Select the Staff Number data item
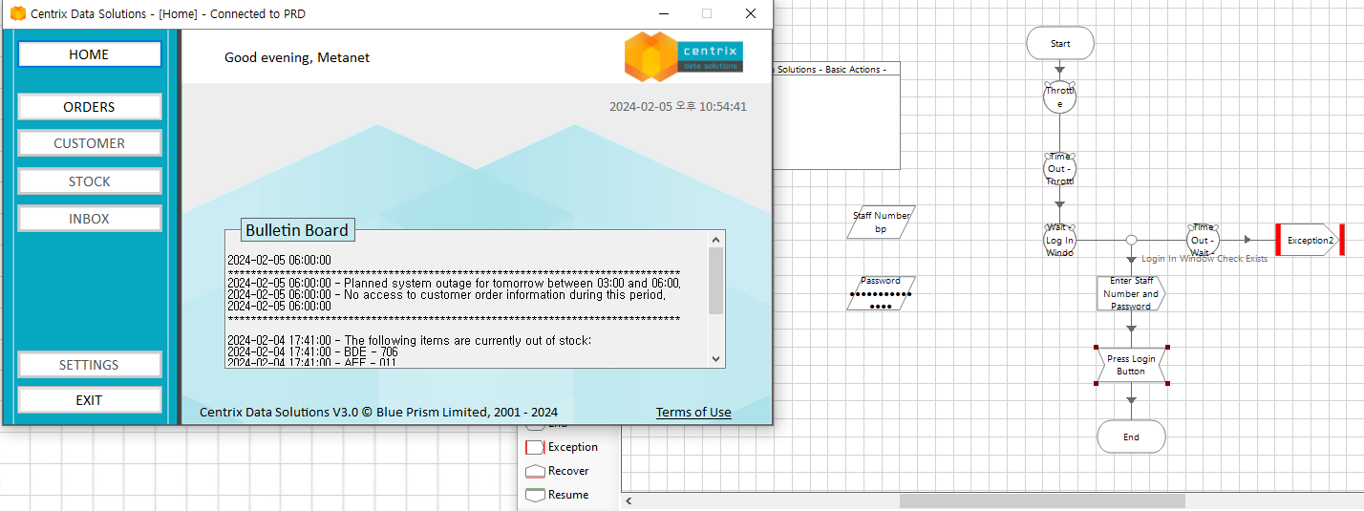 pos(881,223)
